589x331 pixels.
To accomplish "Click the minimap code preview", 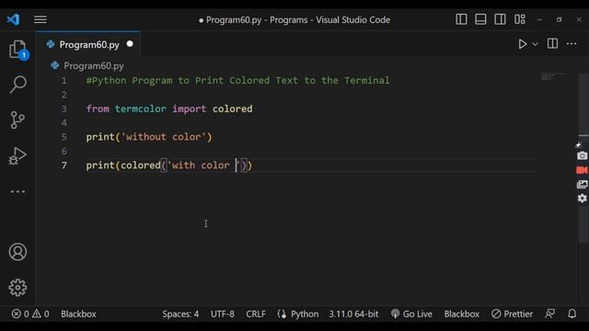I will pyautogui.click(x=553, y=76).
